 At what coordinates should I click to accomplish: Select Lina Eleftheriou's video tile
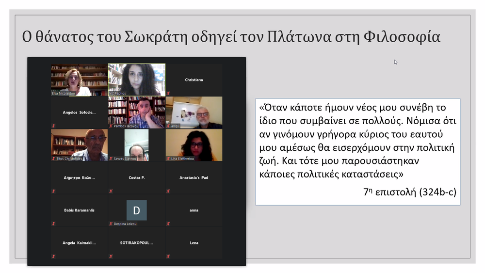194,145
